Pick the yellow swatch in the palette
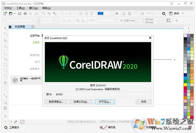This screenshot has width=196, height=133. 185,85
